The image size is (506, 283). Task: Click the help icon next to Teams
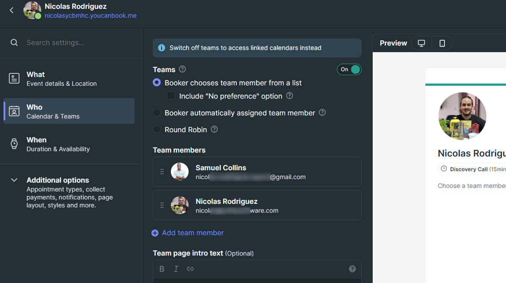(182, 69)
